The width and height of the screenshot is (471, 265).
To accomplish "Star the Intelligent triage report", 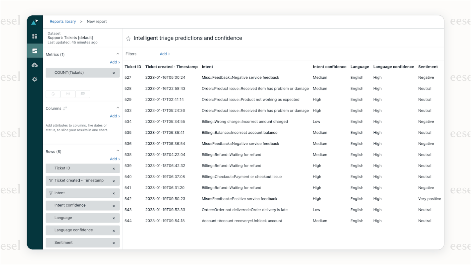I will (x=128, y=38).
